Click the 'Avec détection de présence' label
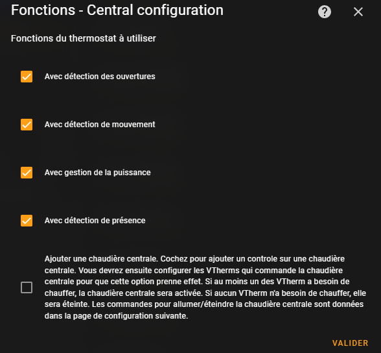The image size is (381, 353). pos(95,221)
